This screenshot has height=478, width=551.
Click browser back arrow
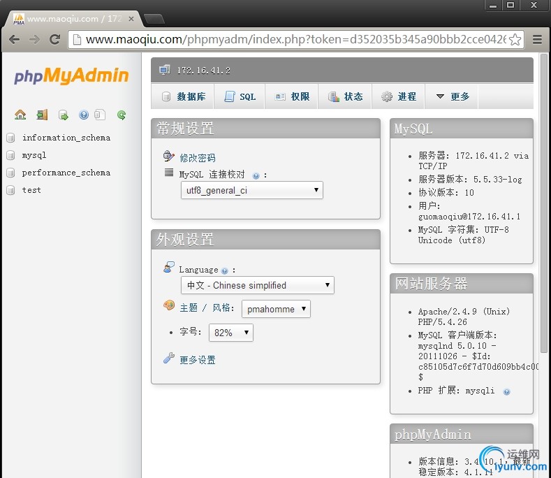(x=14, y=39)
